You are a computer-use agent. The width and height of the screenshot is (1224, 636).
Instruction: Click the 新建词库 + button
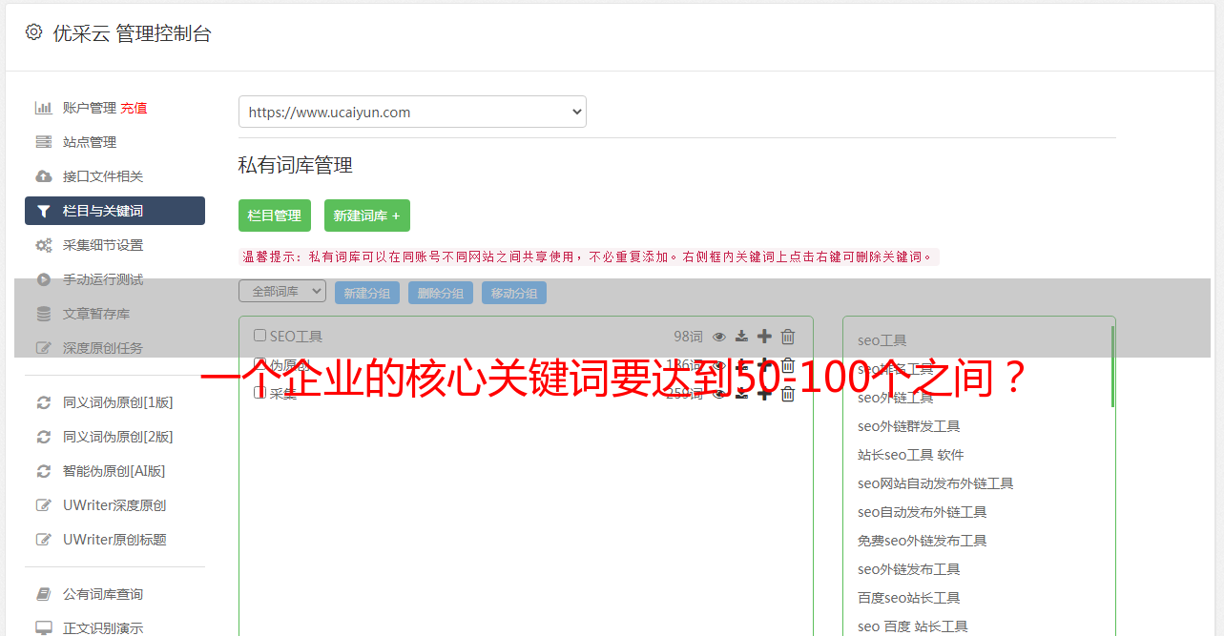pos(367,215)
